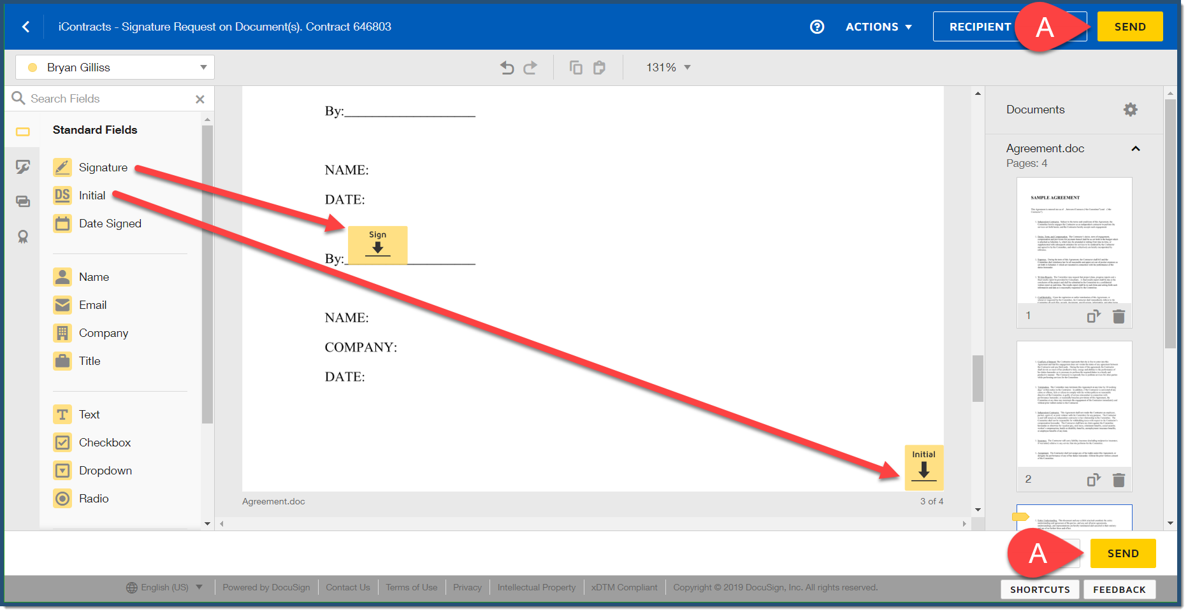Open the Powered by DocuSign link
Image resolution: width=1188 pixels, height=612 pixels.
coord(266,587)
